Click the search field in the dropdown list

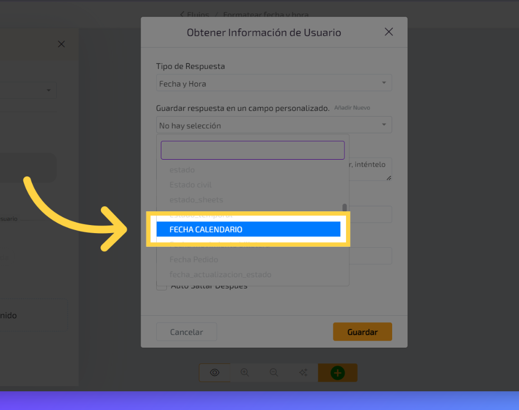(x=253, y=151)
